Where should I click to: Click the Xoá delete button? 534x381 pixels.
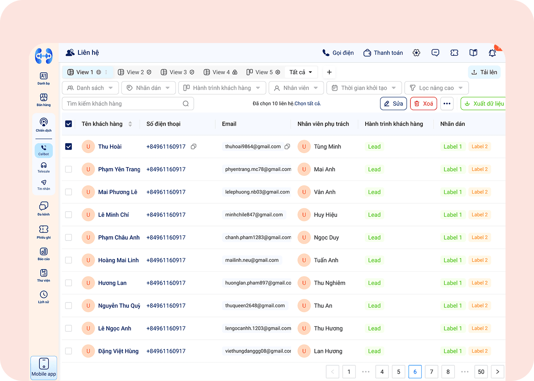(423, 103)
